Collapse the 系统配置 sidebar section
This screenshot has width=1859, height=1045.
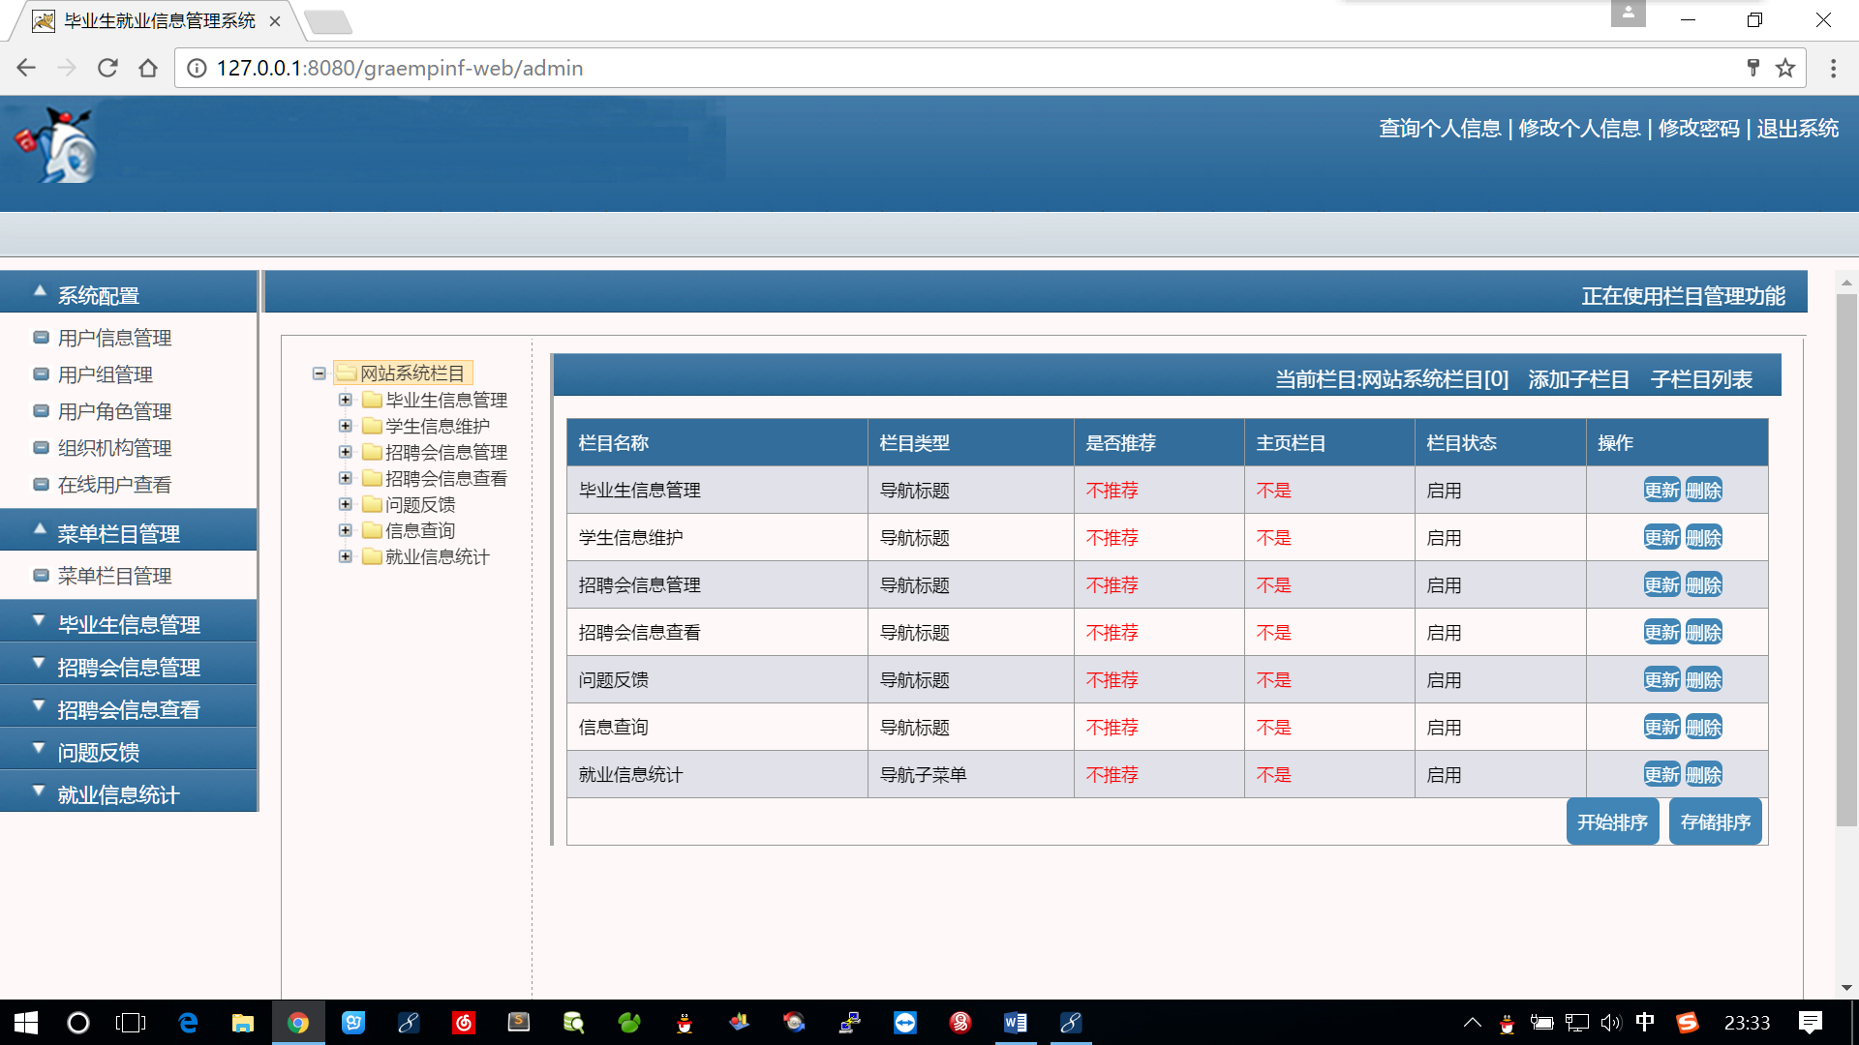tap(99, 295)
